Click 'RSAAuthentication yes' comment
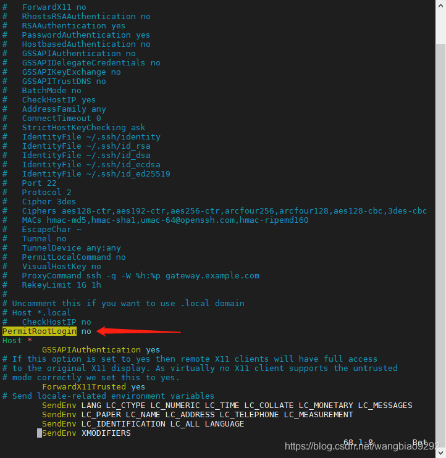446x458 pixels. click(64, 26)
